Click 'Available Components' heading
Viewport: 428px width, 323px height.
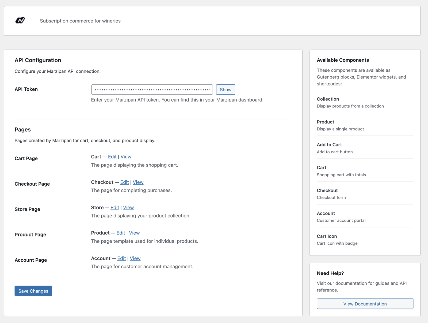pyautogui.click(x=343, y=60)
